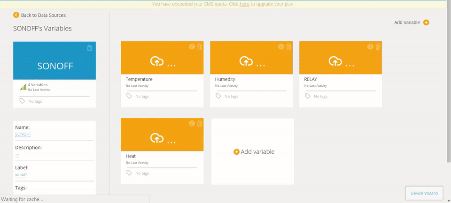451x203 pixels.
Task: Click No Last Activity under RELAY
Action: (316, 86)
